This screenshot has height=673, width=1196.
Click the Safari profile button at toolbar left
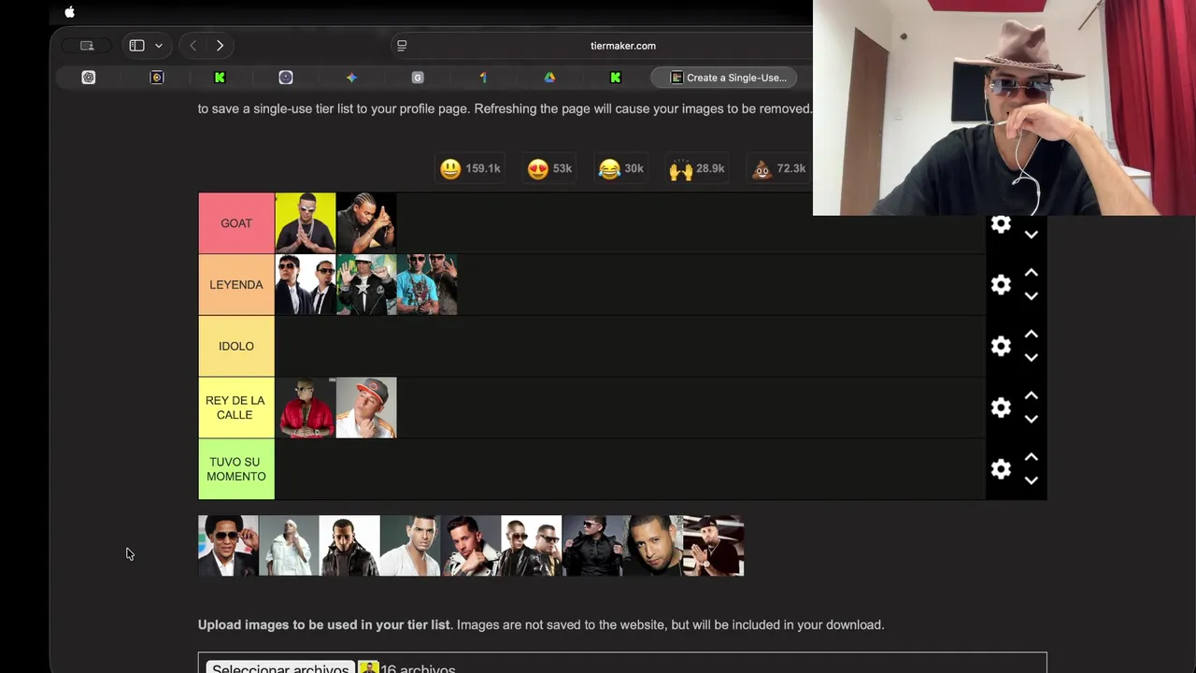click(87, 46)
